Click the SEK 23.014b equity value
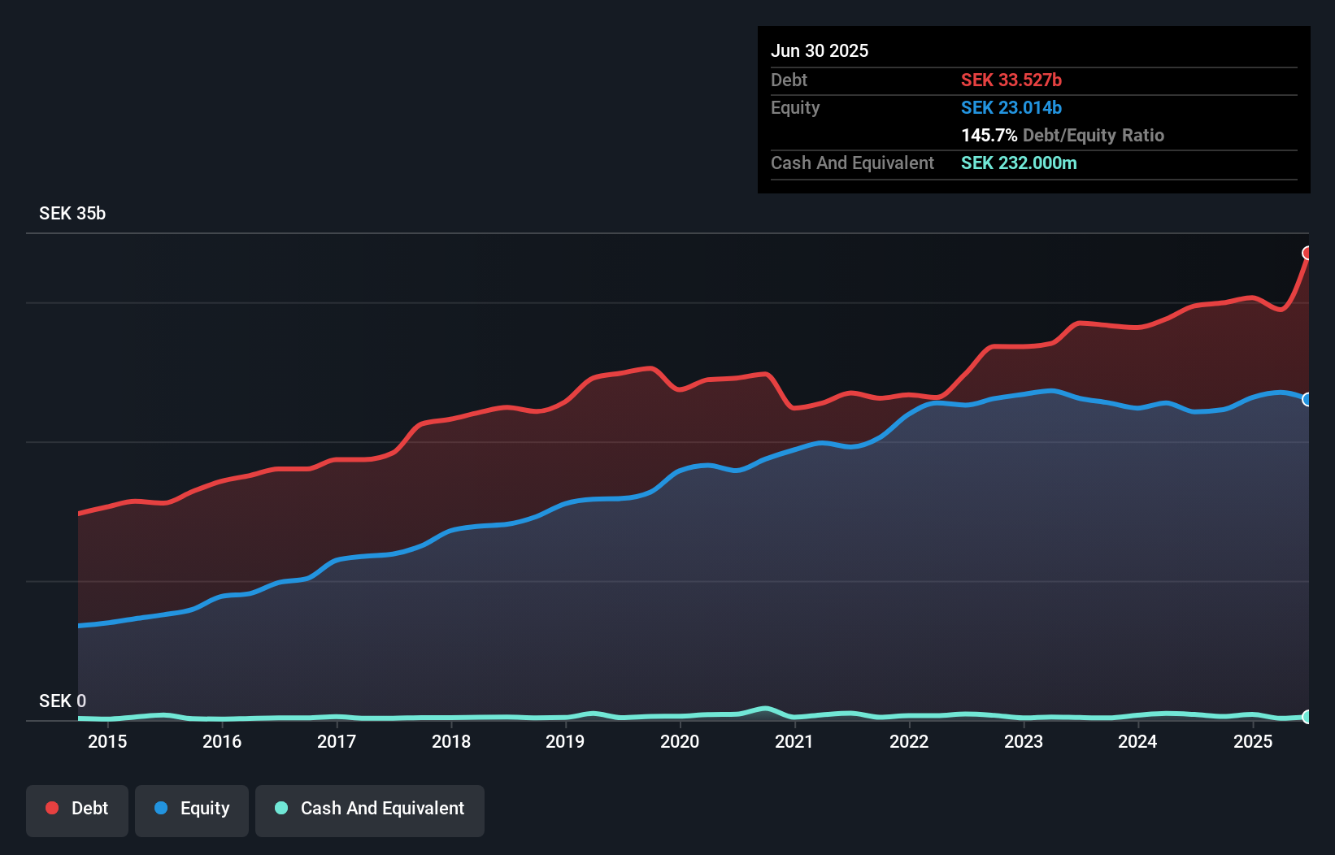 click(1011, 107)
